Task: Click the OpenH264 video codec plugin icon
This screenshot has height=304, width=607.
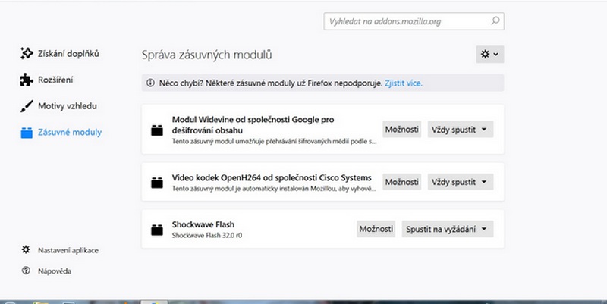Action: (x=157, y=182)
